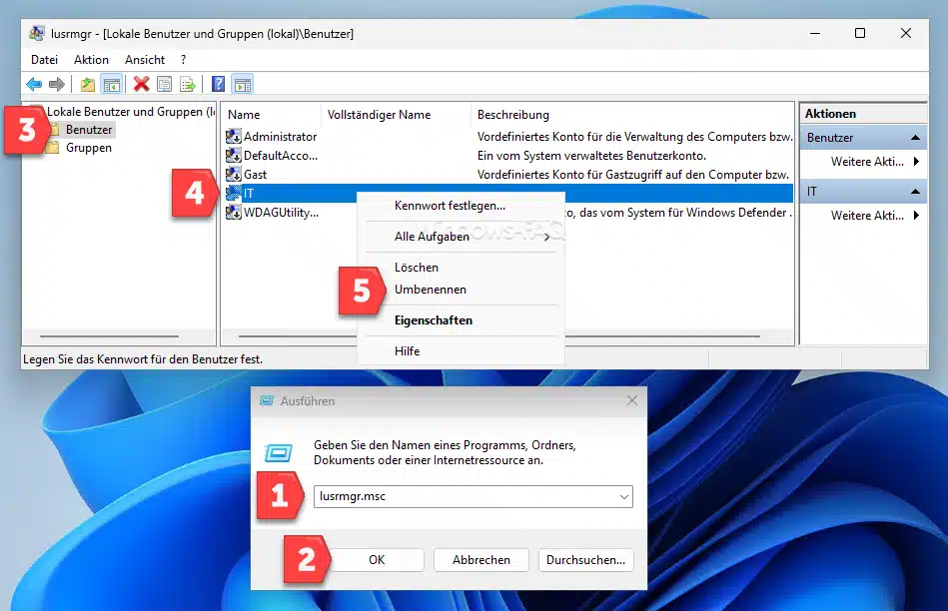Screen dimensions: 948x611
Task: Select the highlighted IT user row
Action: pos(507,193)
